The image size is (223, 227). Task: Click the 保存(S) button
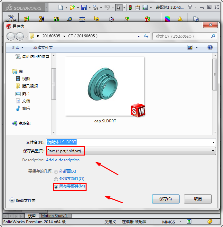(165, 199)
